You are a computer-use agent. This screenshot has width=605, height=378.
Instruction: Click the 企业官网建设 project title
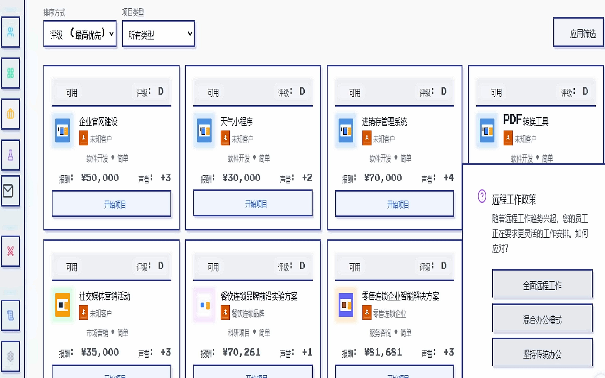(98, 122)
